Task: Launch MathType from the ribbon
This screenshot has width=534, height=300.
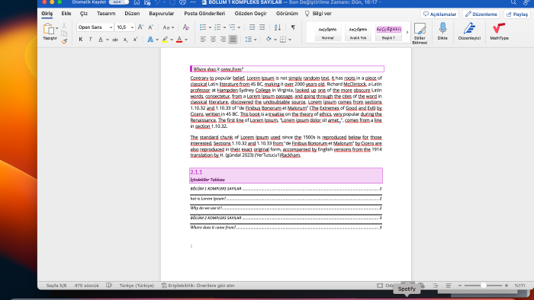Action: [x=499, y=31]
